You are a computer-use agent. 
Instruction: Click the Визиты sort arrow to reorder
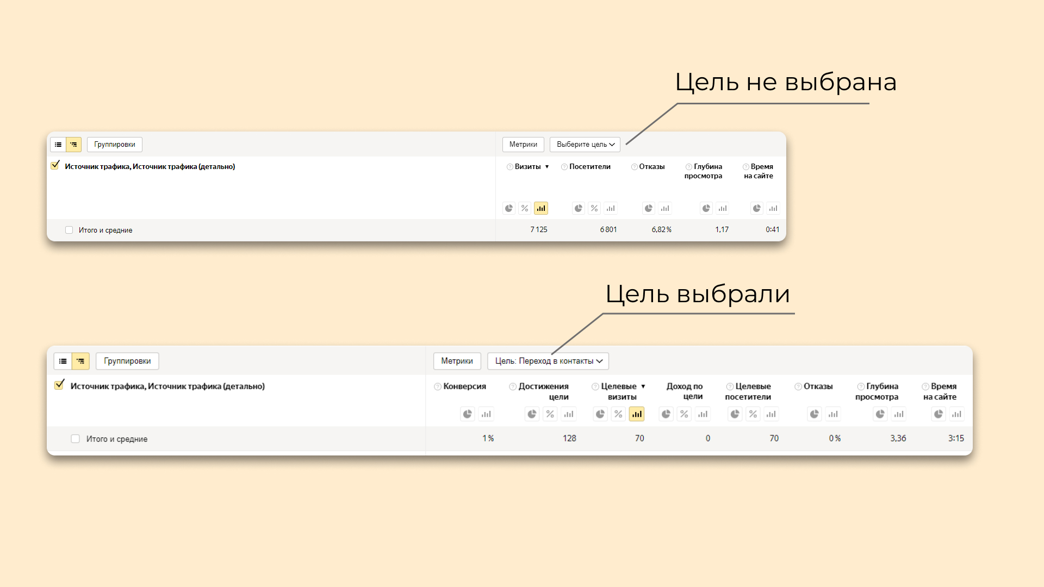coord(547,166)
